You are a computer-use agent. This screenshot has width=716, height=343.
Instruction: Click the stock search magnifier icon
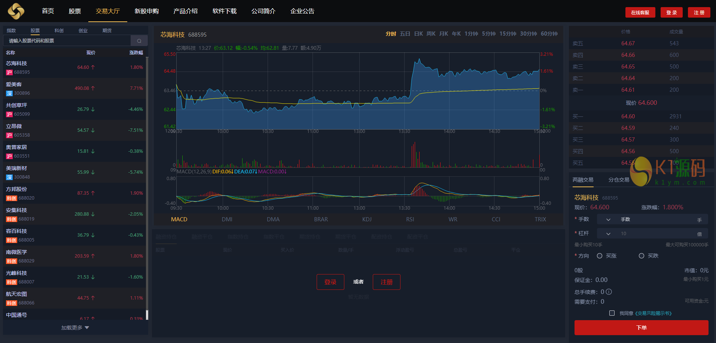pyautogui.click(x=139, y=41)
